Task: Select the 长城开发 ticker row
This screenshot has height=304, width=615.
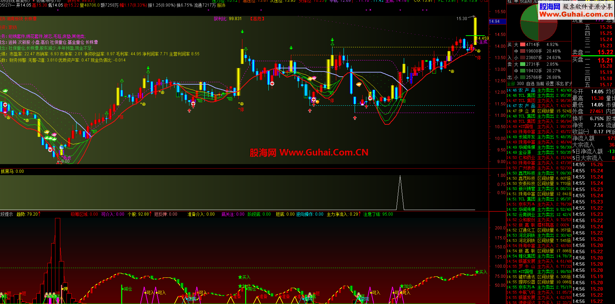Action: pos(539,137)
